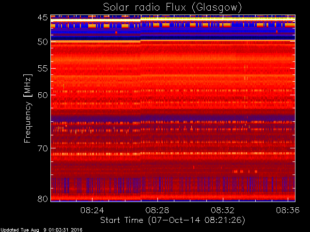This screenshot has height=232, width=310.
Task: Click the 70 frequency tick label
Action: coord(43,148)
